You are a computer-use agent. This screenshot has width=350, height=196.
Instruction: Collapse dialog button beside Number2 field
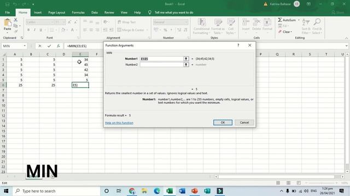coord(186,64)
